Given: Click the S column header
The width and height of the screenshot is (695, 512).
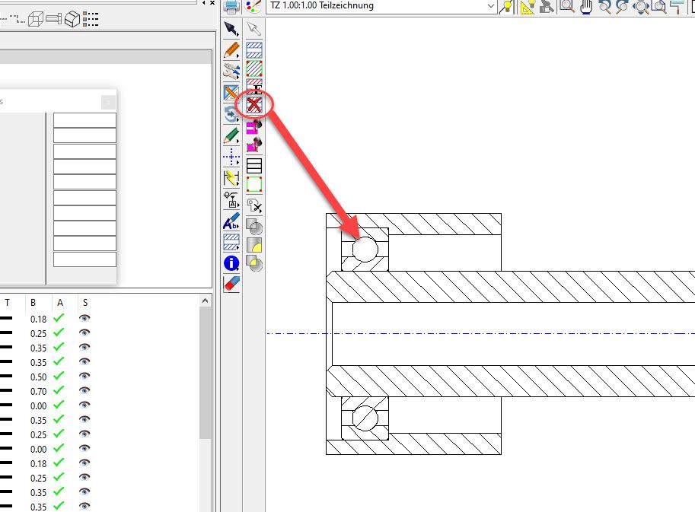Looking at the screenshot, I should click(x=84, y=303).
